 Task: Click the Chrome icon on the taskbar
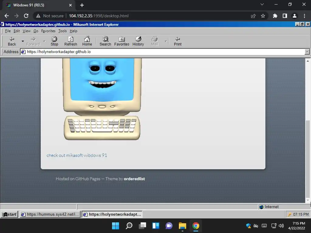click(x=196, y=226)
